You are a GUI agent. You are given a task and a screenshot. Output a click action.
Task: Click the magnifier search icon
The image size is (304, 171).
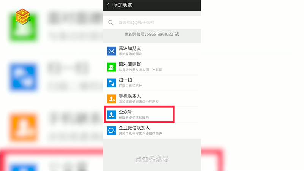coord(111,22)
